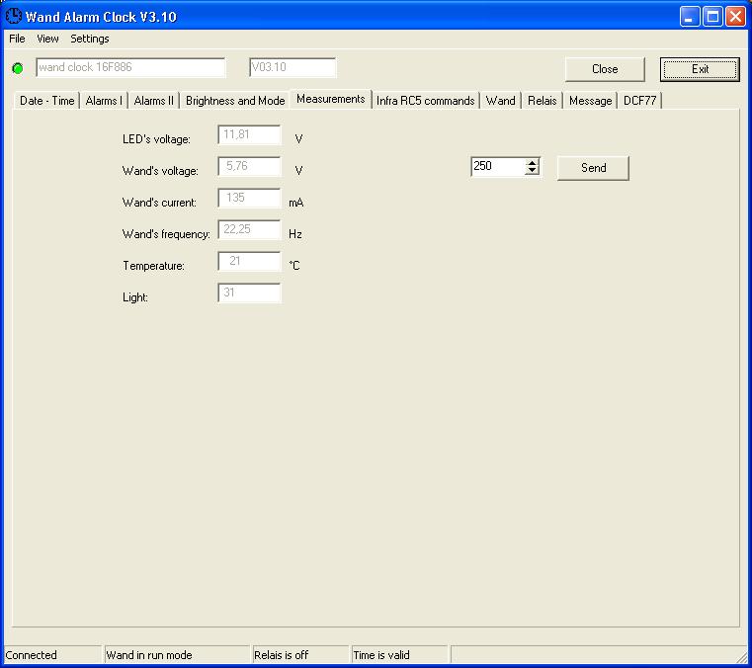
Task: Open the View menu
Action: click(47, 39)
